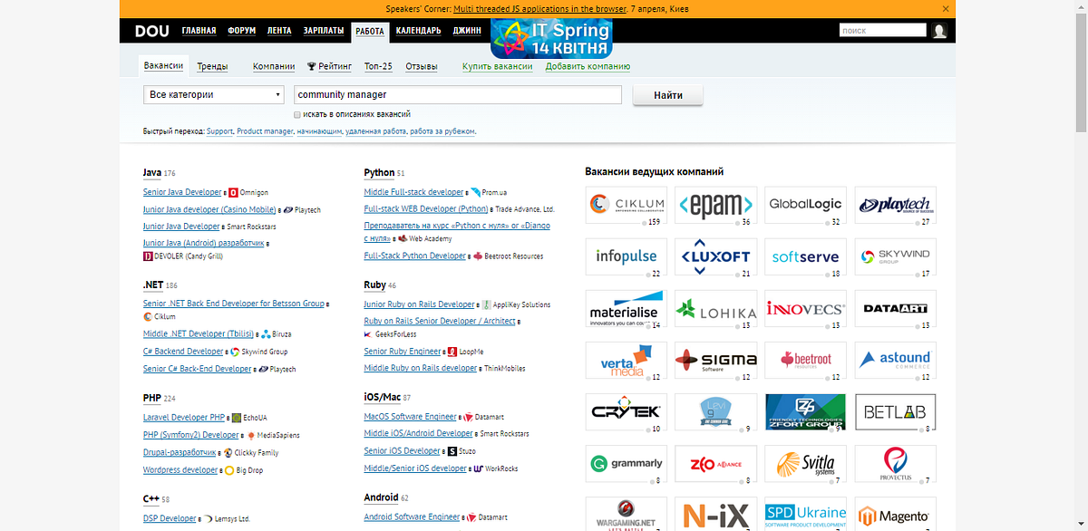Follow the Support quick link
1088x531 pixels.
coord(219,131)
